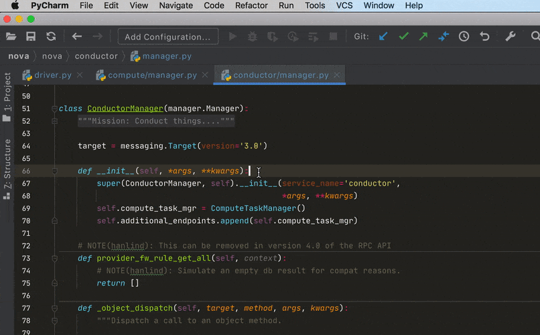The image size is (540, 335).
Task: Click the Open folder toolbar icon
Action: [x=11, y=37]
